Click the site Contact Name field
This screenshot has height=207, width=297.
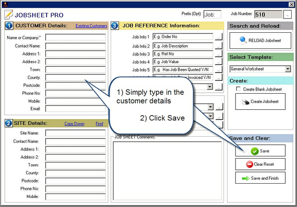(75, 142)
